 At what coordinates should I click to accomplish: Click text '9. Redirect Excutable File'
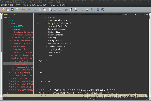point(58,43)
